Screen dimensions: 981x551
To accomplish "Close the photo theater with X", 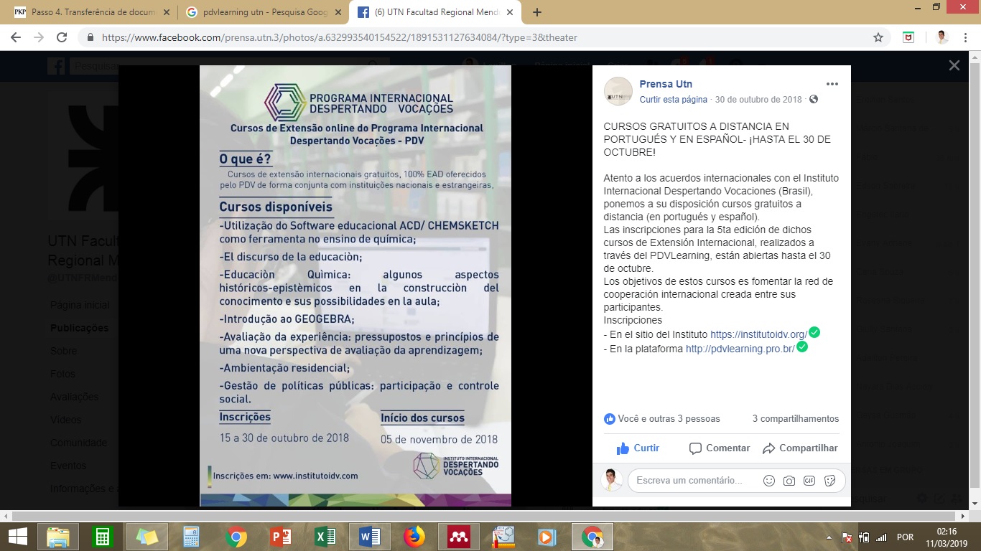I will pyautogui.click(x=954, y=65).
